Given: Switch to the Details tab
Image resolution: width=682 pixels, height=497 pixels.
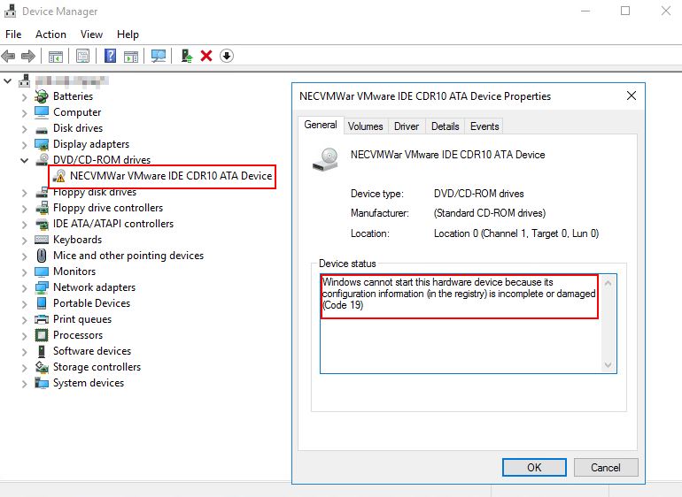Looking at the screenshot, I should (x=445, y=126).
